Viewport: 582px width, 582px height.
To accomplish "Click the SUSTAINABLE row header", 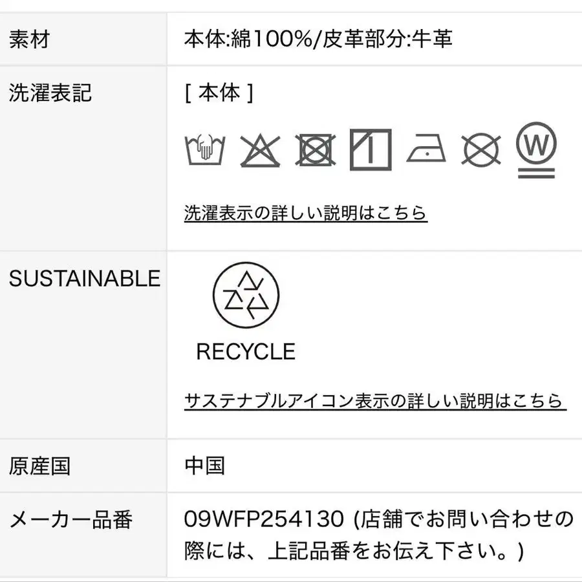I will [84, 279].
